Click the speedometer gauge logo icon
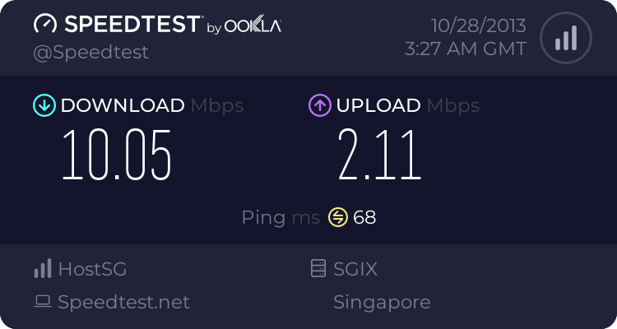 click(45, 24)
